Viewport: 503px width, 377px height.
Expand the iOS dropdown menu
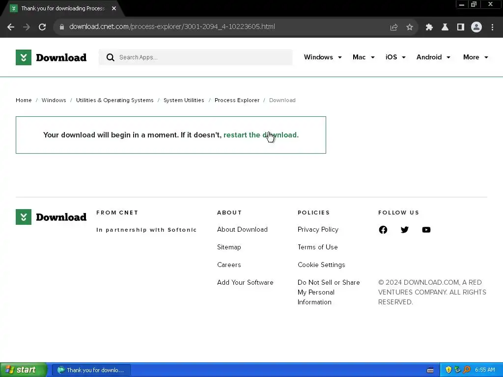[x=395, y=57]
